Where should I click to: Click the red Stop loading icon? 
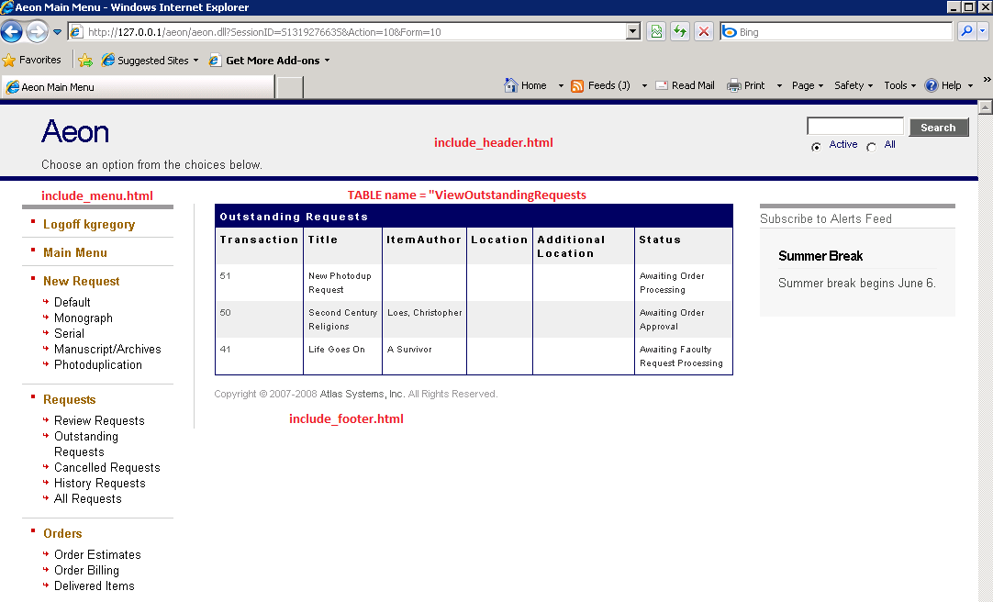[704, 32]
